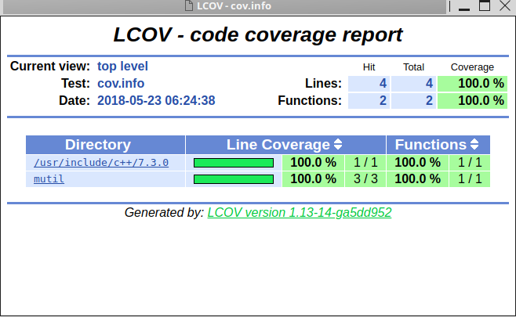Maximize the LCOV window
This screenshot has width=516, height=317.
[x=485, y=6]
